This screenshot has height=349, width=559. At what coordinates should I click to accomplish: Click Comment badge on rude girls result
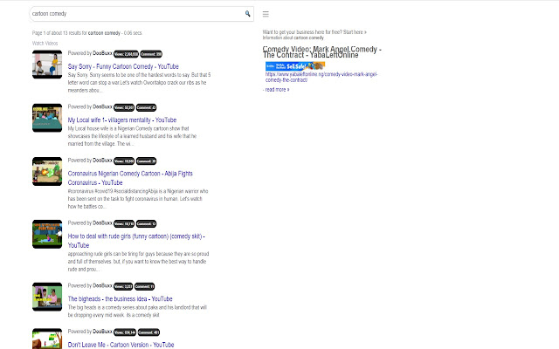[146, 223]
